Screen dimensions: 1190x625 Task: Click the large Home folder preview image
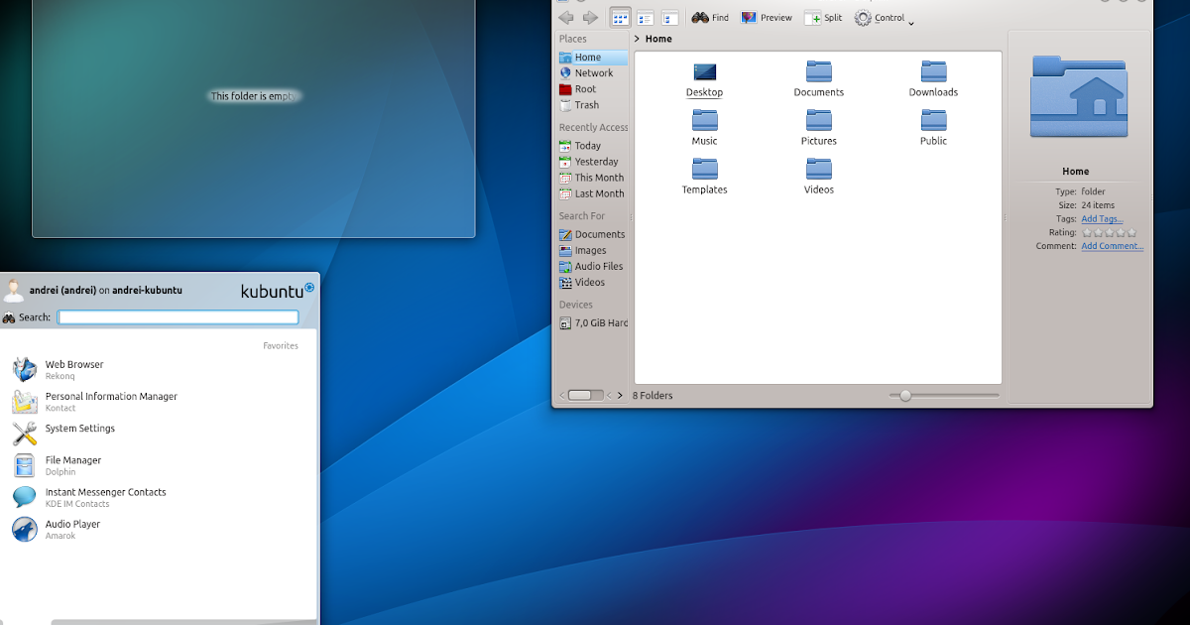click(x=1079, y=96)
